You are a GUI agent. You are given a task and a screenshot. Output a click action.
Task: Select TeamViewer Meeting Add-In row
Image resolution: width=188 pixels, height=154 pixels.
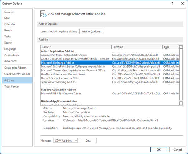(x=110, y=82)
